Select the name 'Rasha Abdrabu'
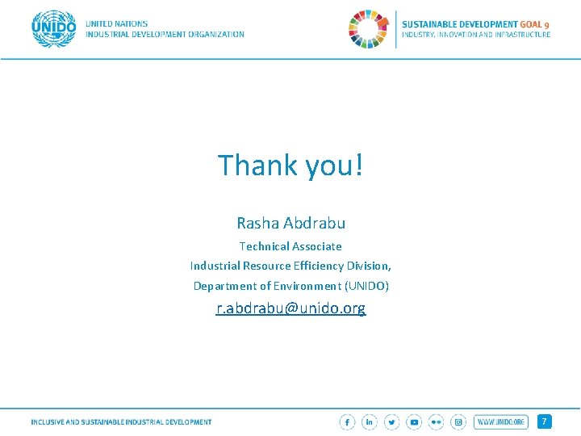581x436 pixels. pyautogui.click(x=290, y=223)
